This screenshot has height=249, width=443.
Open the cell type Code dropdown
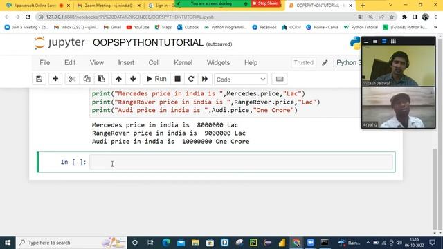point(241,80)
